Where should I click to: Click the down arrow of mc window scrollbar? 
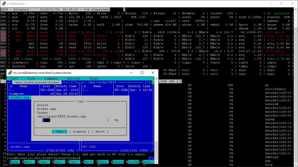tap(156, 162)
